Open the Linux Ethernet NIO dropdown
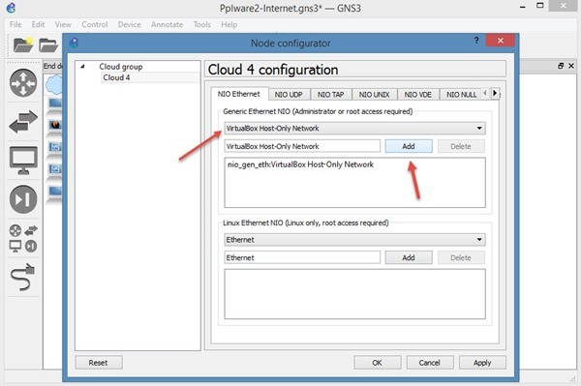Viewport: 581px width, 386px height. [355, 240]
